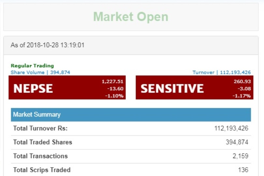Click the Total Transactions value 2,159
The width and height of the screenshot is (264, 176).
pyautogui.click(x=240, y=156)
